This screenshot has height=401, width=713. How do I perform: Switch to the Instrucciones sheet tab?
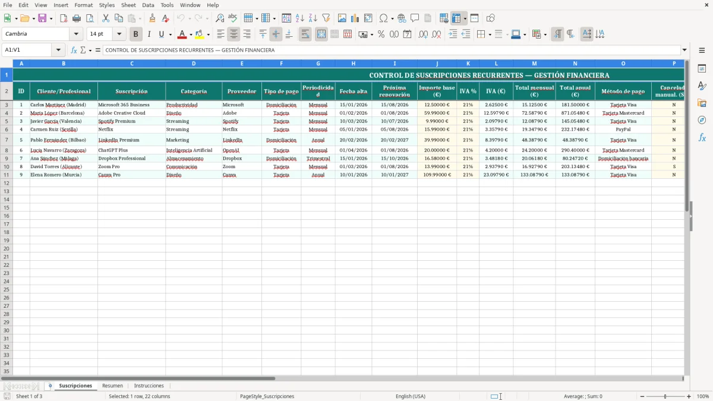click(x=149, y=386)
